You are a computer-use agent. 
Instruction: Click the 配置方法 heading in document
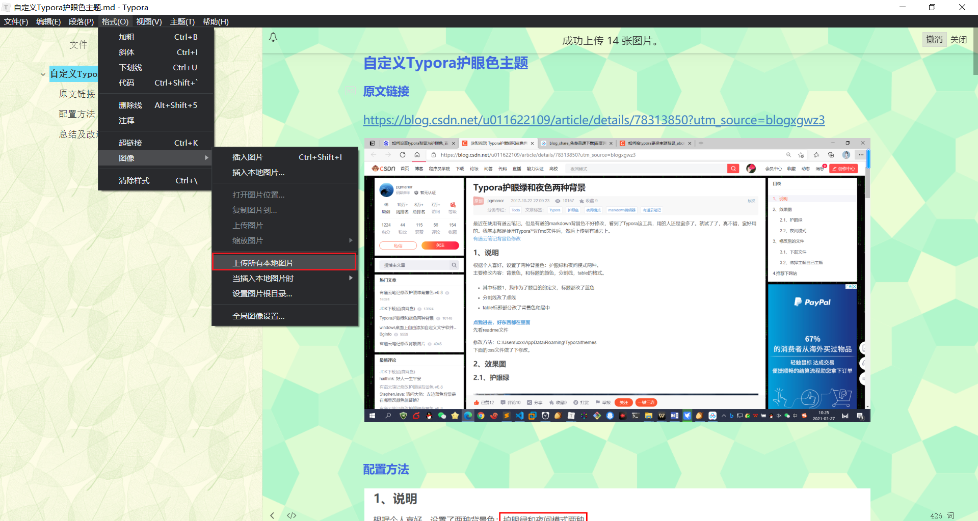(x=386, y=469)
